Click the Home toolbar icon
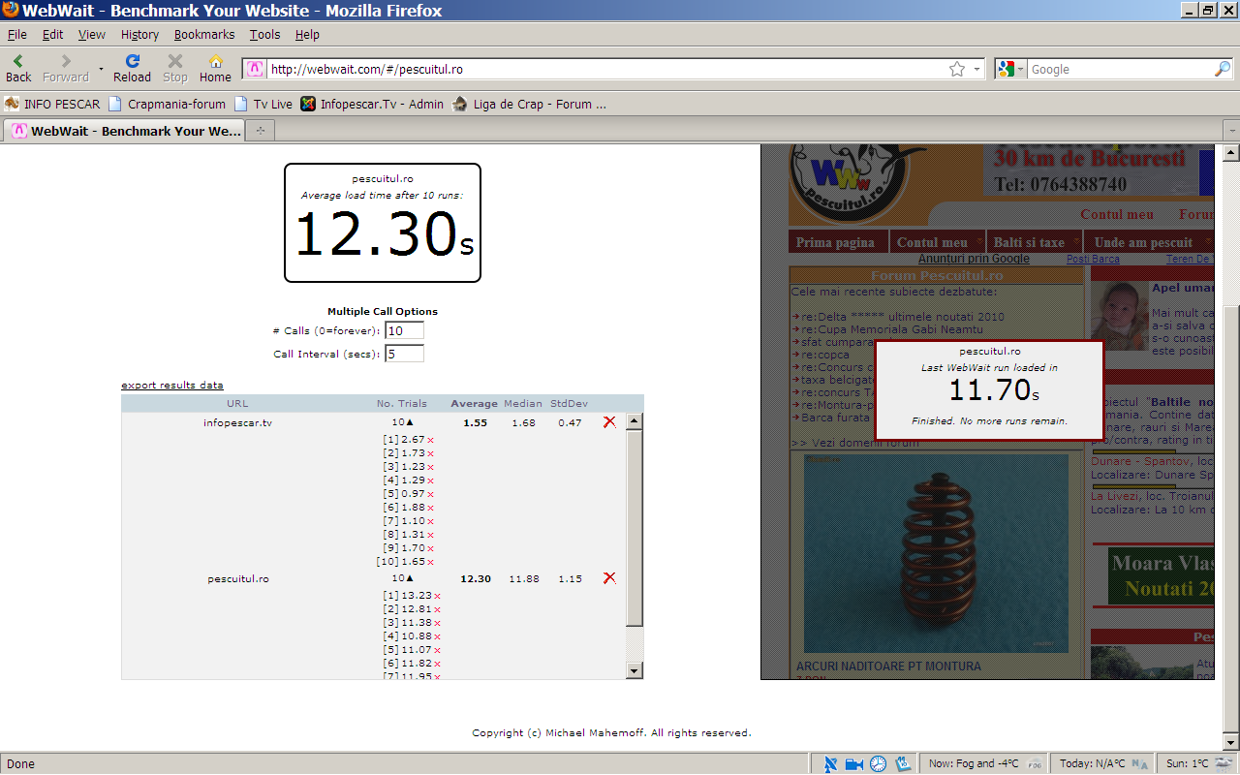The image size is (1240, 775). [215, 61]
